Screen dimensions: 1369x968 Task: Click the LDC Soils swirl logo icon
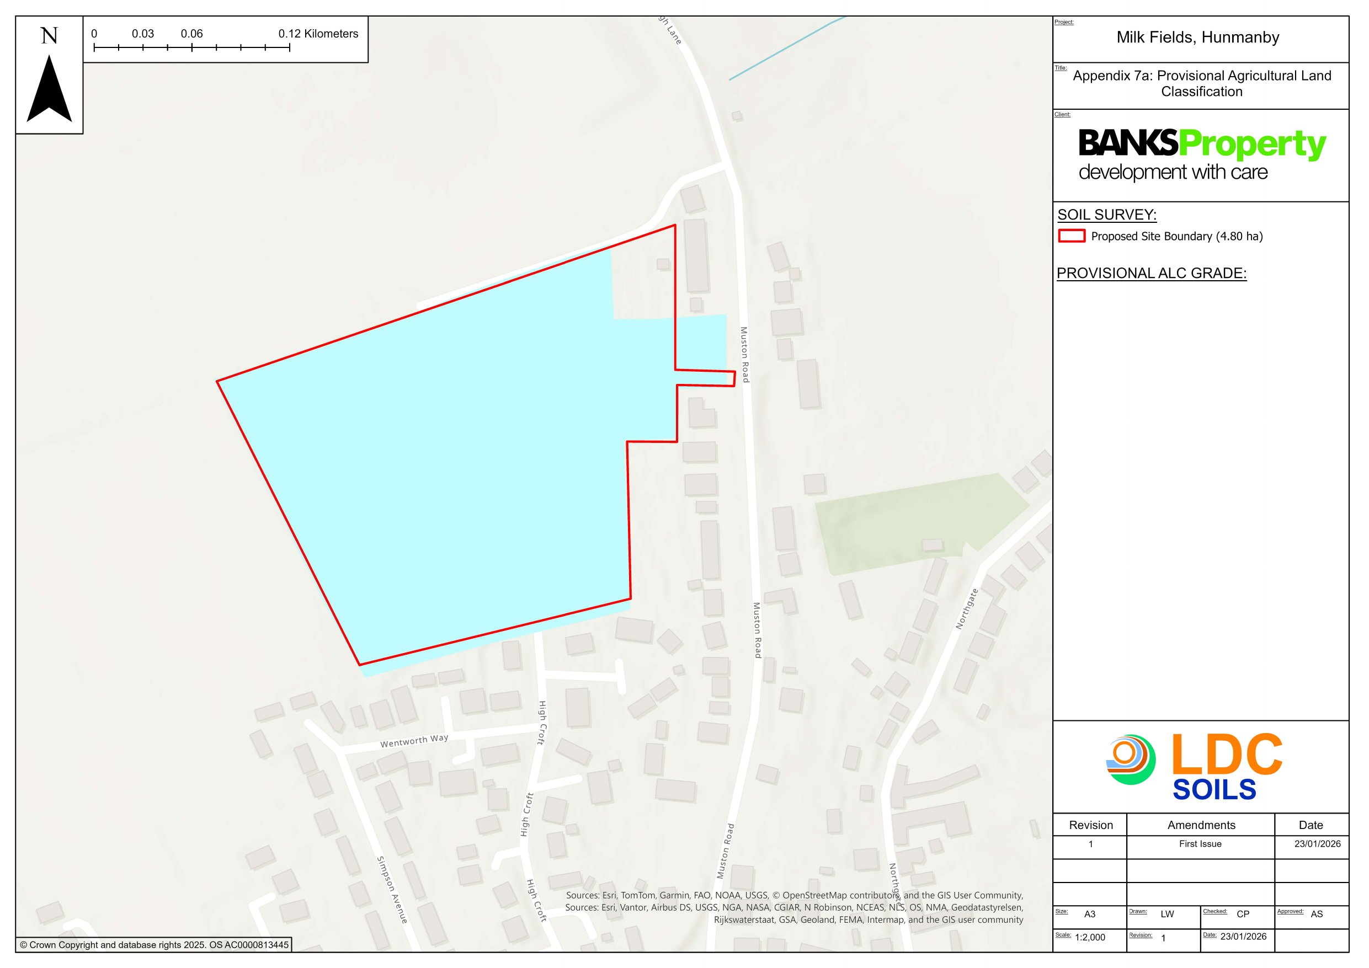1131,760
